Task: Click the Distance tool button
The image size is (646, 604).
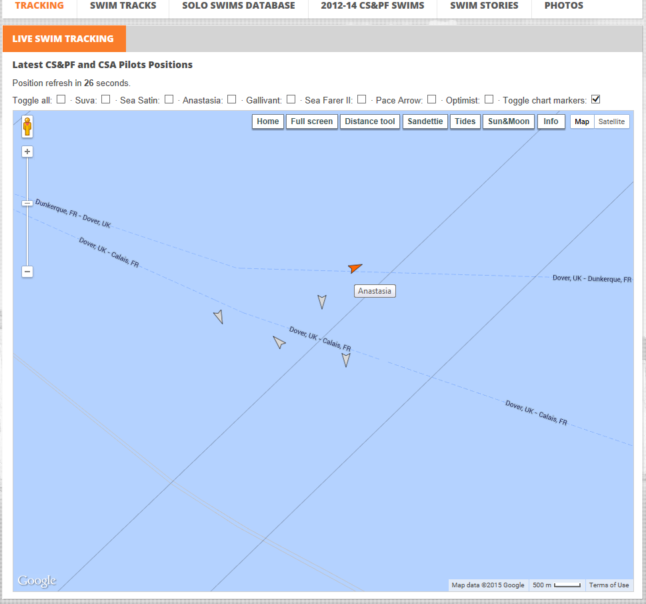Action: point(369,121)
